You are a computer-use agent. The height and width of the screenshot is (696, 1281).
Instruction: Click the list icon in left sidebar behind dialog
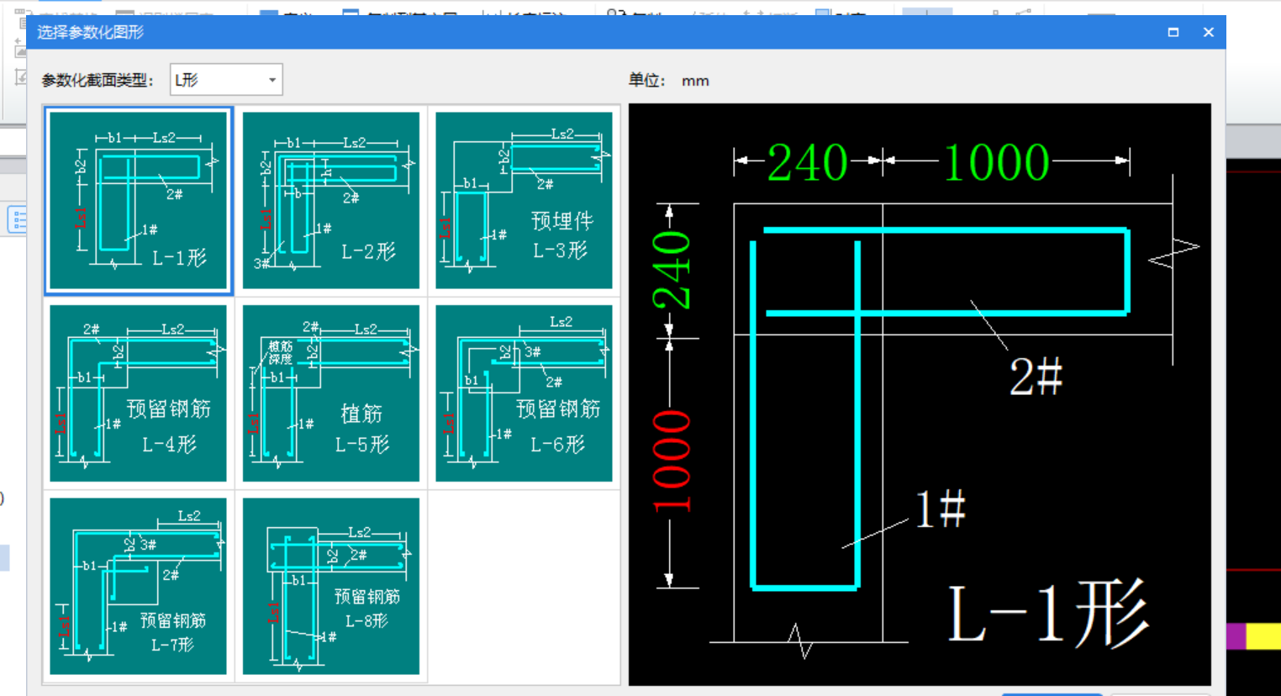[18, 220]
